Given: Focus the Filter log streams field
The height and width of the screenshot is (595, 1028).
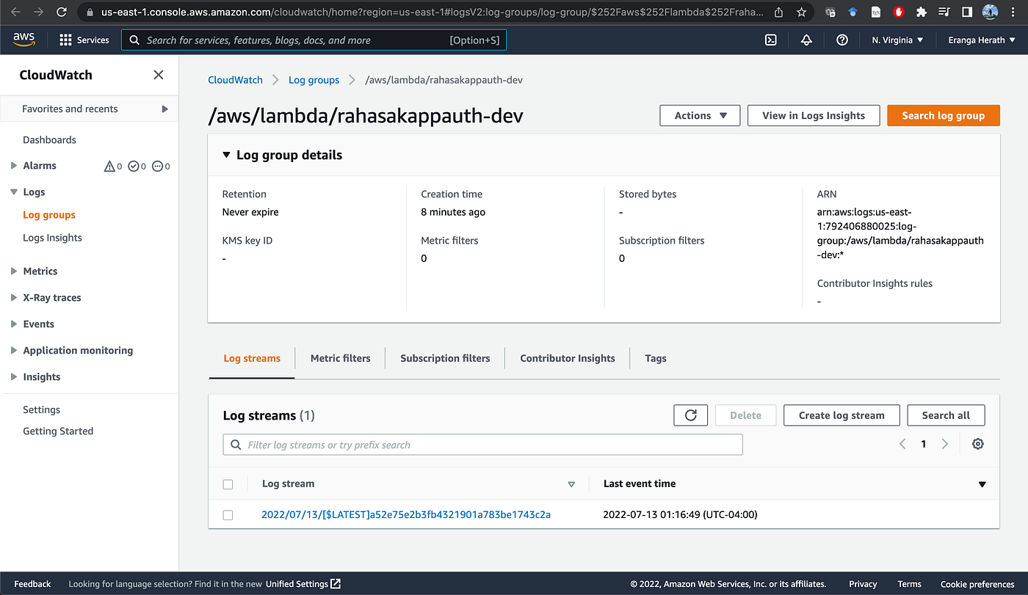Looking at the screenshot, I should (x=482, y=445).
